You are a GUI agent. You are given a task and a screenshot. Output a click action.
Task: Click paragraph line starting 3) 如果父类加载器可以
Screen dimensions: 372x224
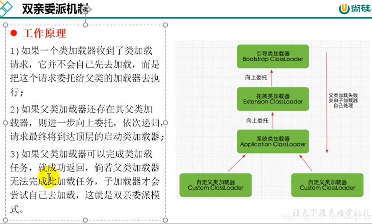click(x=81, y=154)
